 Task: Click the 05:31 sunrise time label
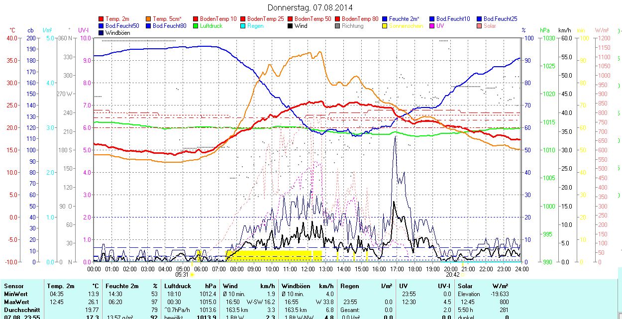click(182, 275)
